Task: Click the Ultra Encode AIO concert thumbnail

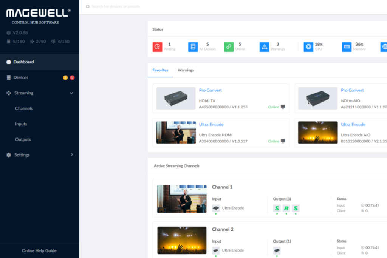Action: (x=318, y=133)
